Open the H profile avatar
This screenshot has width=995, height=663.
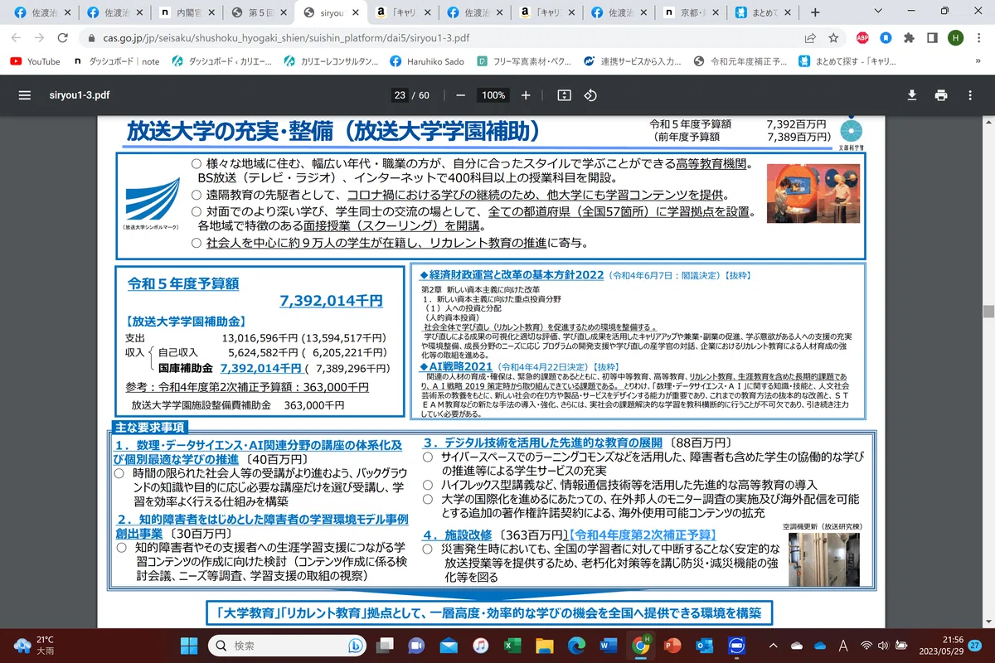[x=956, y=38]
